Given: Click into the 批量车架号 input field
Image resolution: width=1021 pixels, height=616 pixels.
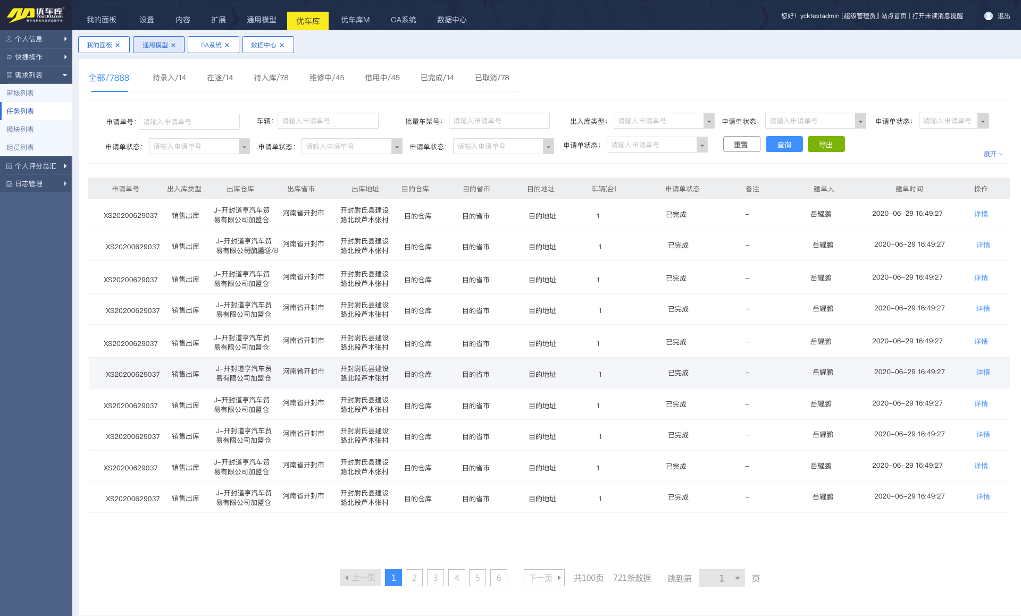Looking at the screenshot, I should point(498,121).
